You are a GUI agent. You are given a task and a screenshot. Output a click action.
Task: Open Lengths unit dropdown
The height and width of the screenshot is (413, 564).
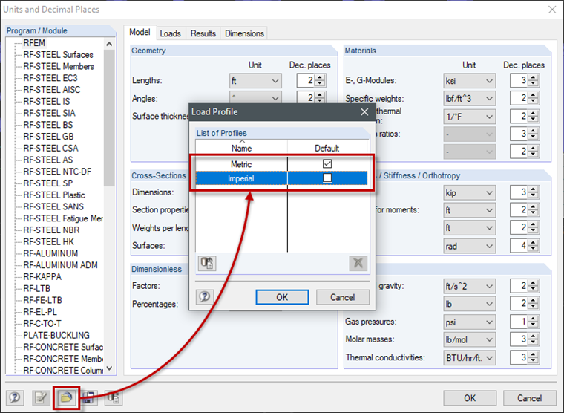pos(255,81)
